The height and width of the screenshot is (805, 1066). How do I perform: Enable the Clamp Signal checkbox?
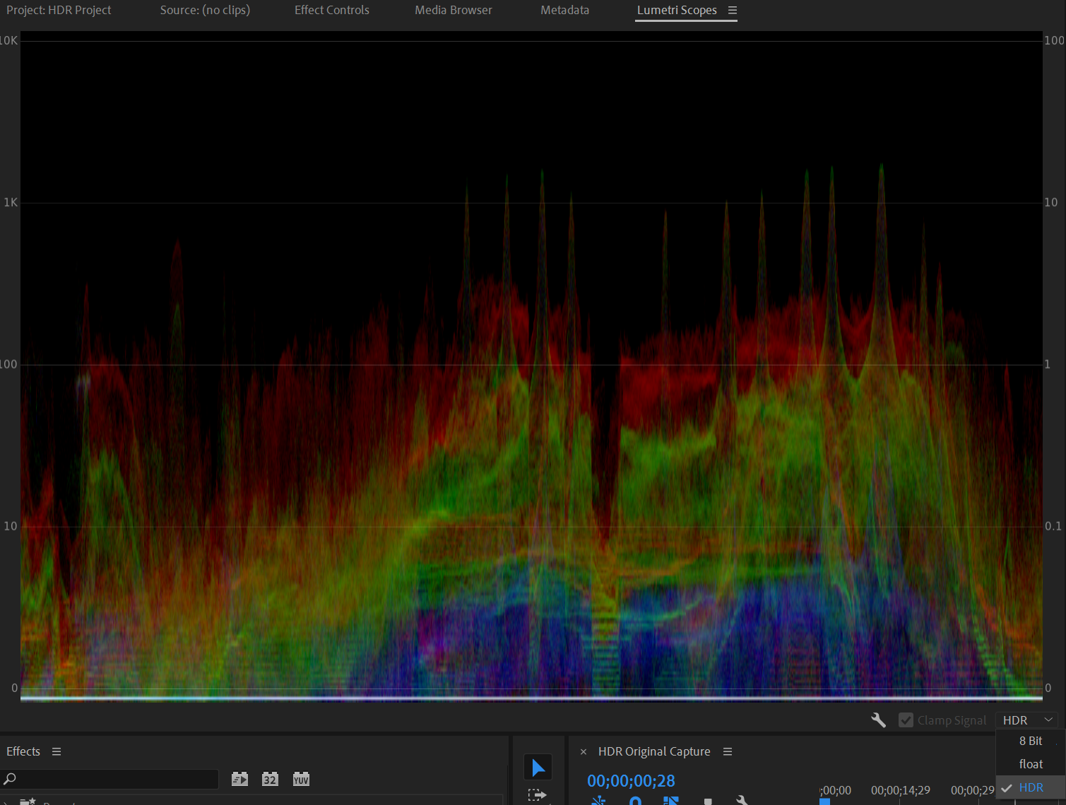pos(906,720)
